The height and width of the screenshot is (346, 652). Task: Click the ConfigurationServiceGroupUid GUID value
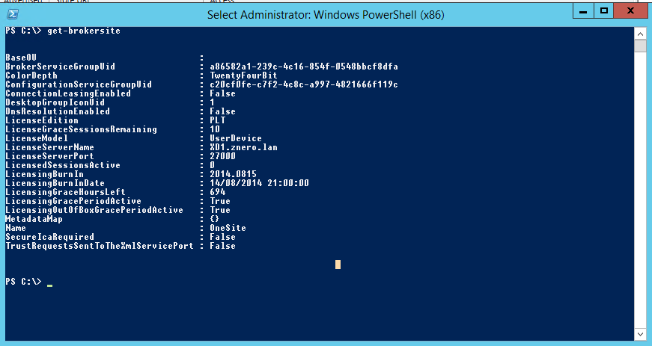pyautogui.click(x=304, y=84)
